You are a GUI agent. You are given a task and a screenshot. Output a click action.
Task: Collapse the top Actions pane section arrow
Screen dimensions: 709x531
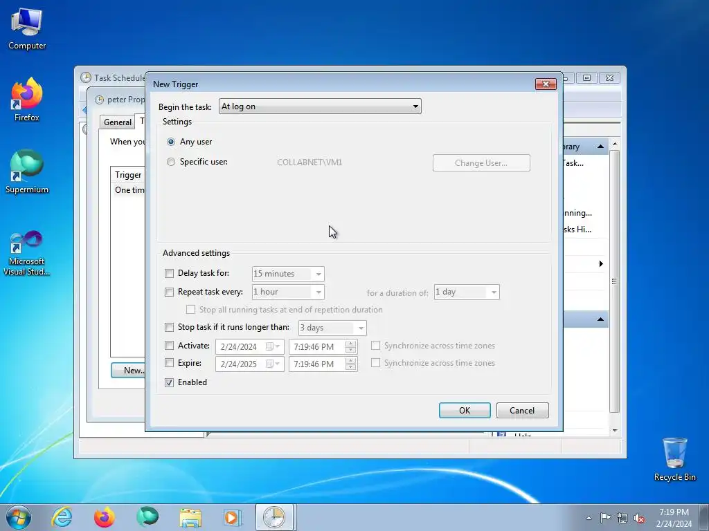pos(600,147)
